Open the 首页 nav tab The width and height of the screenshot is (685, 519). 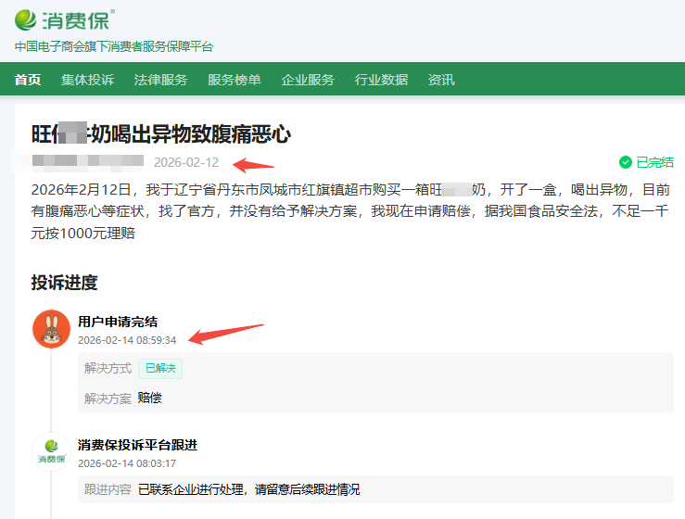(28, 80)
